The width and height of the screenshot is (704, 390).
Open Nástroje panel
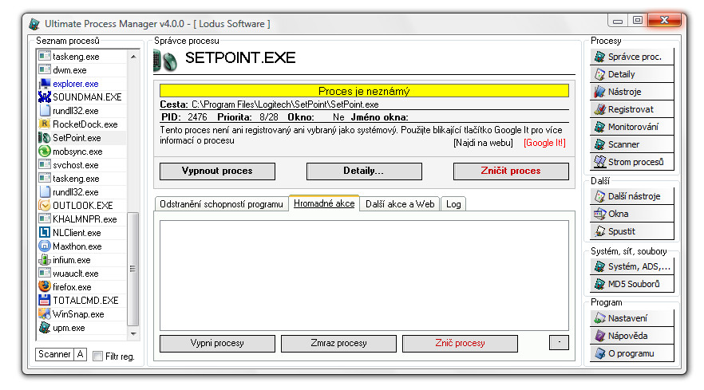pos(631,92)
